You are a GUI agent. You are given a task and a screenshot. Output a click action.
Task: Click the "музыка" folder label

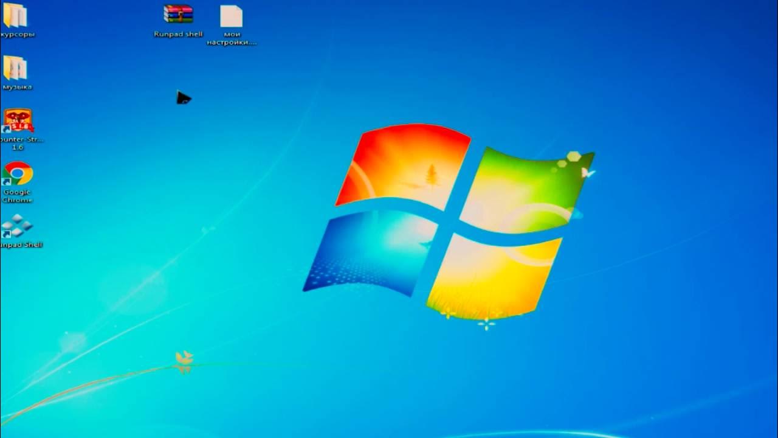point(17,87)
